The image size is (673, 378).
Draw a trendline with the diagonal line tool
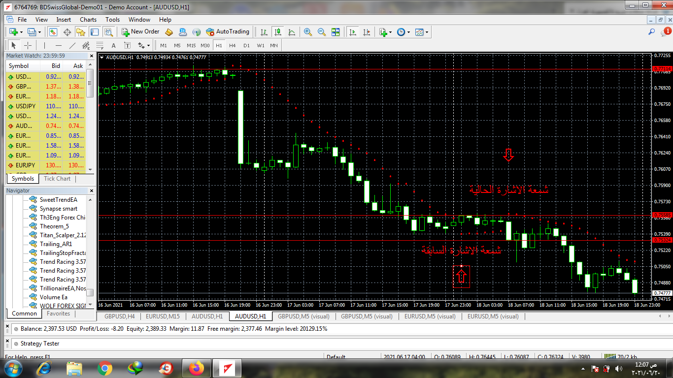pyautogui.click(x=72, y=46)
